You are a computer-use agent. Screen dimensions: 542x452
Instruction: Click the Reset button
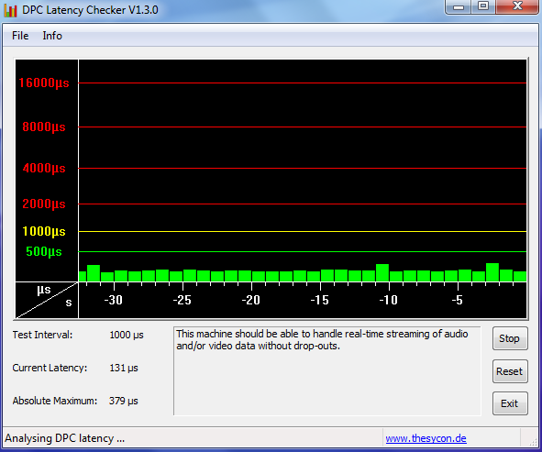tap(510, 371)
